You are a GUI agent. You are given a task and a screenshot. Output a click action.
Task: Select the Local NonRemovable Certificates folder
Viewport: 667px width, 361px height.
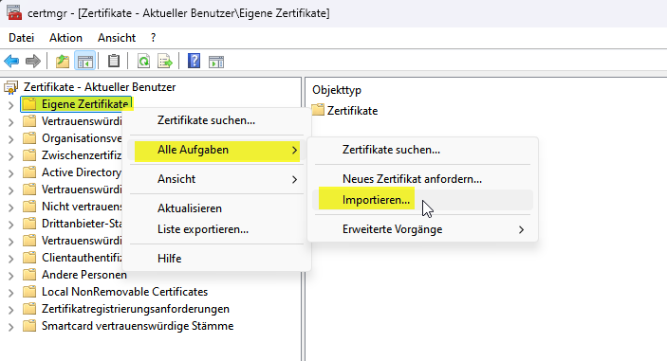point(124,292)
